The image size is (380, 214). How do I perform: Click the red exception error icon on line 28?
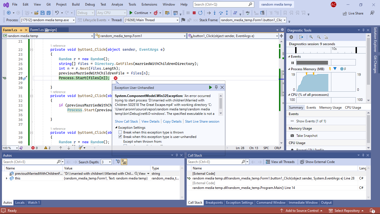click(x=115, y=78)
